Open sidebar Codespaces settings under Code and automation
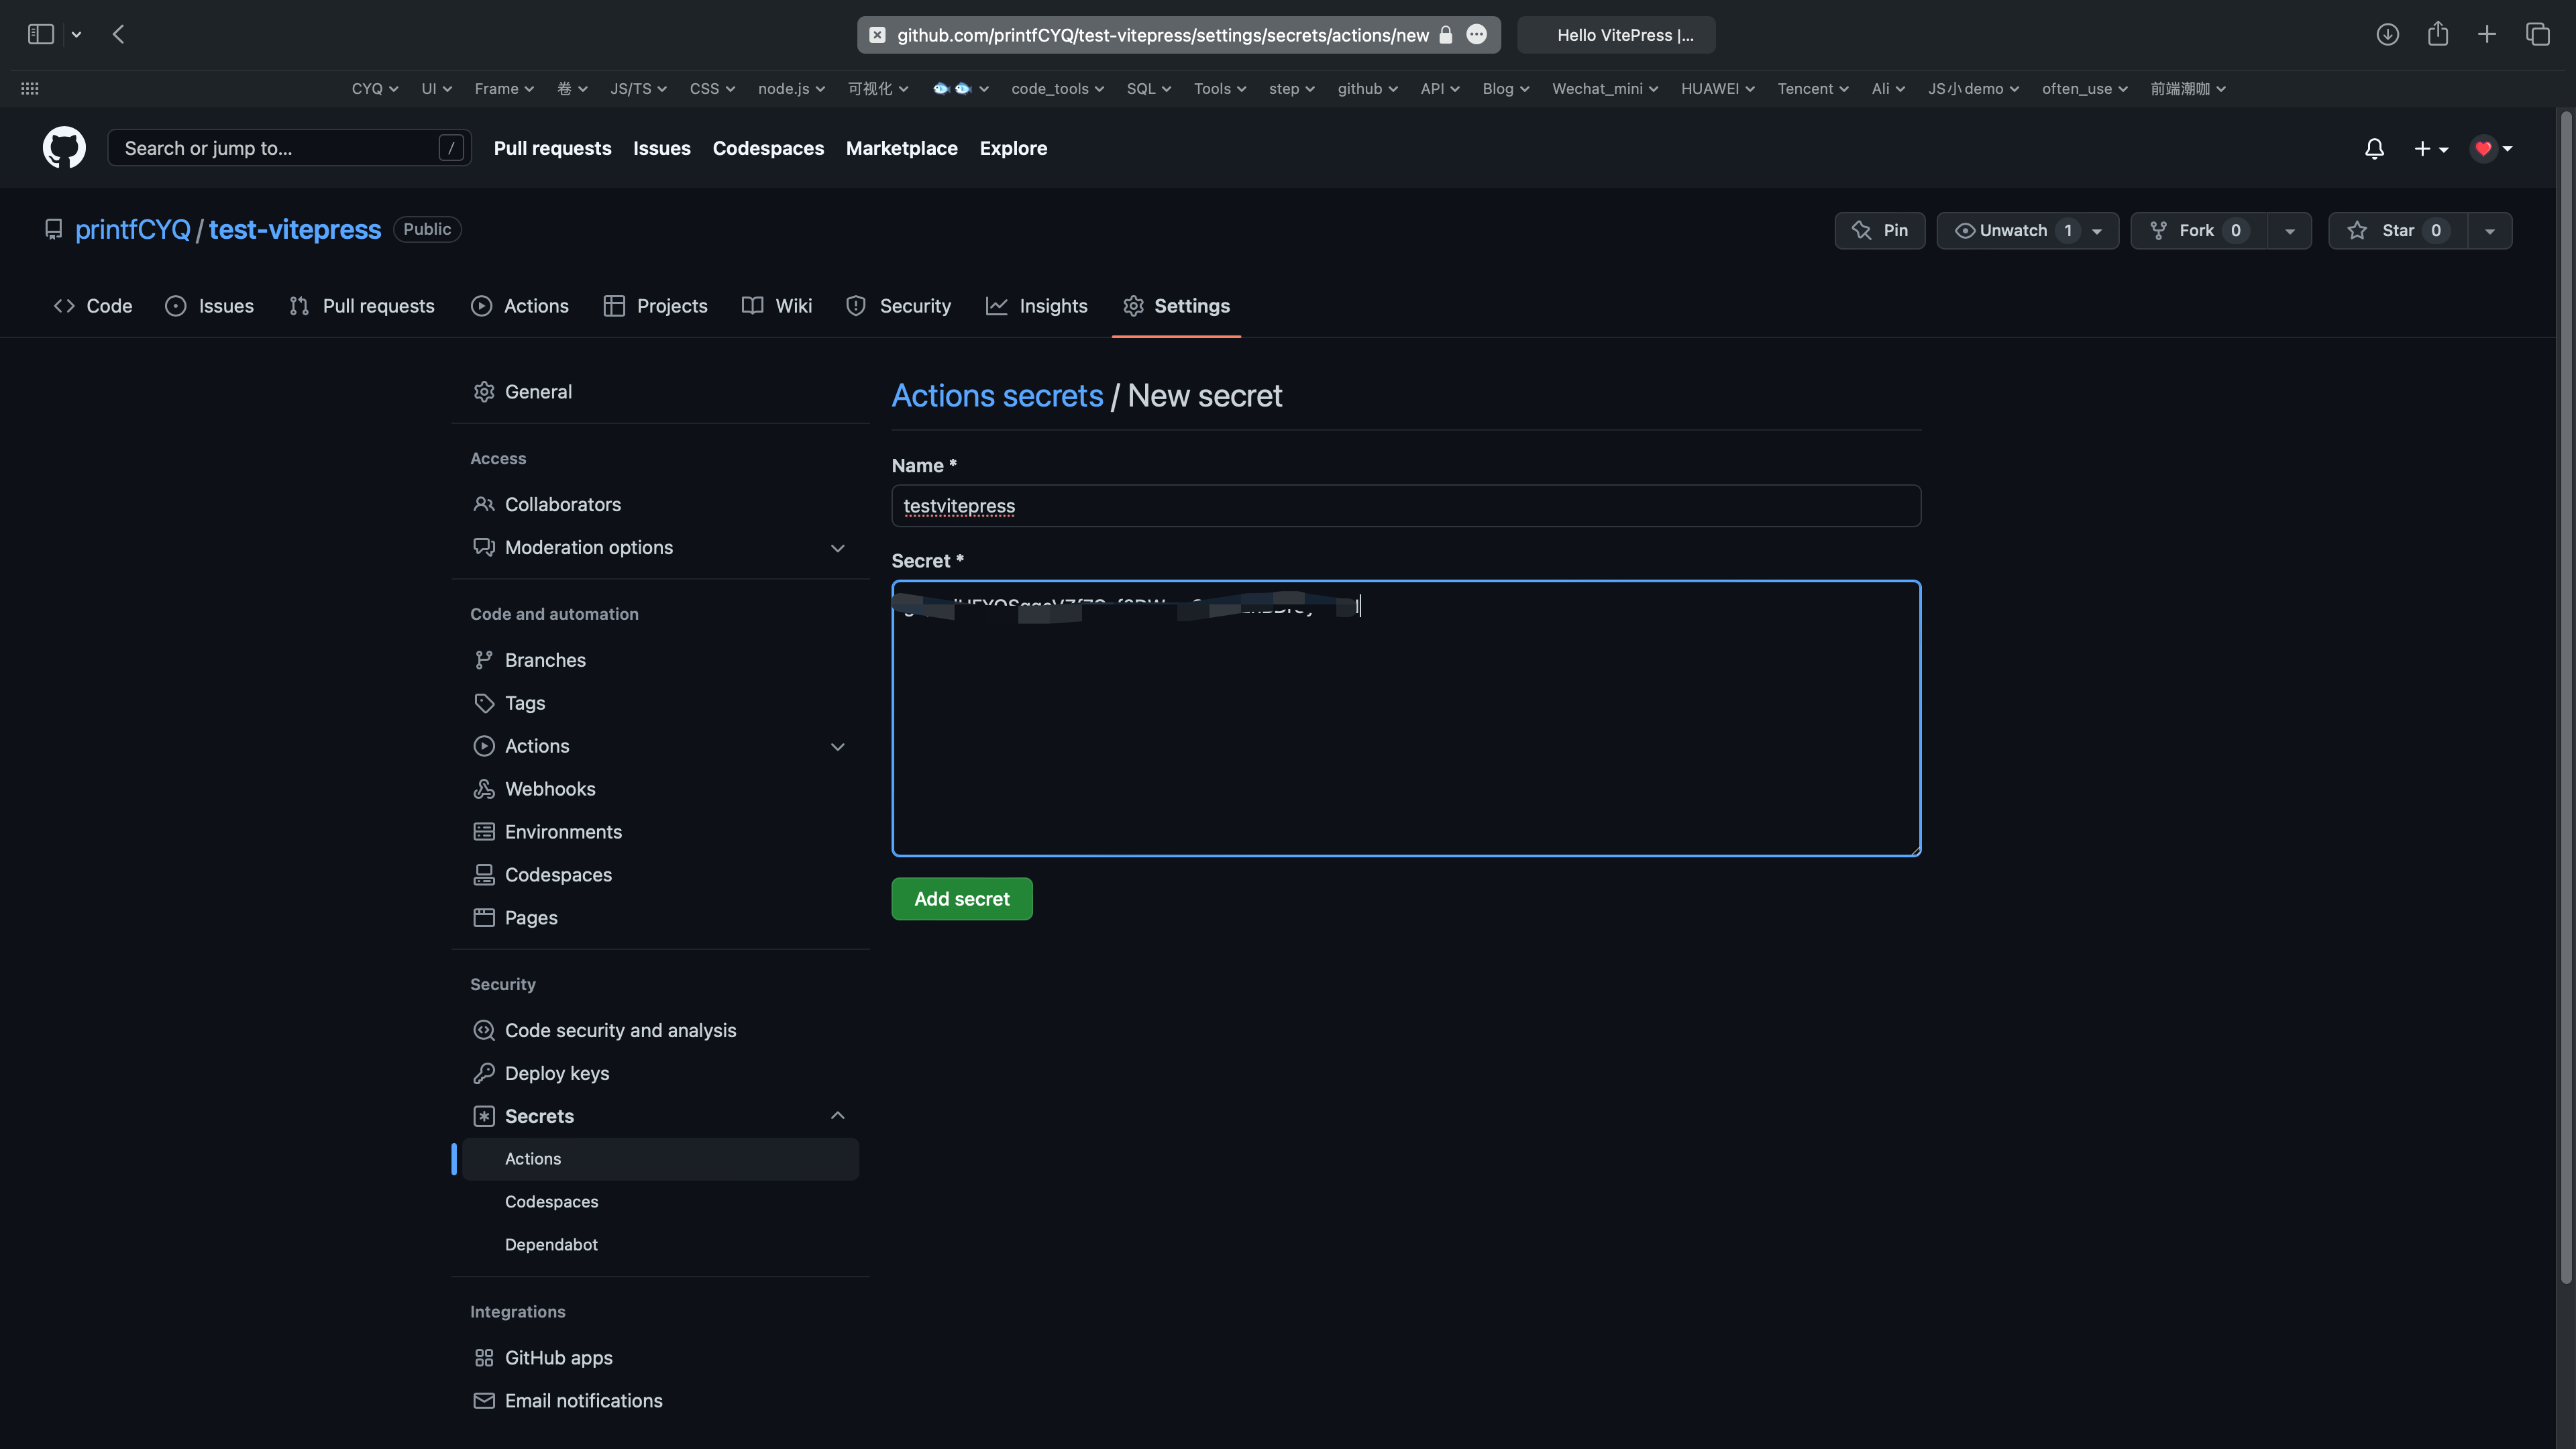 pyautogui.click(x=660, y=875)
